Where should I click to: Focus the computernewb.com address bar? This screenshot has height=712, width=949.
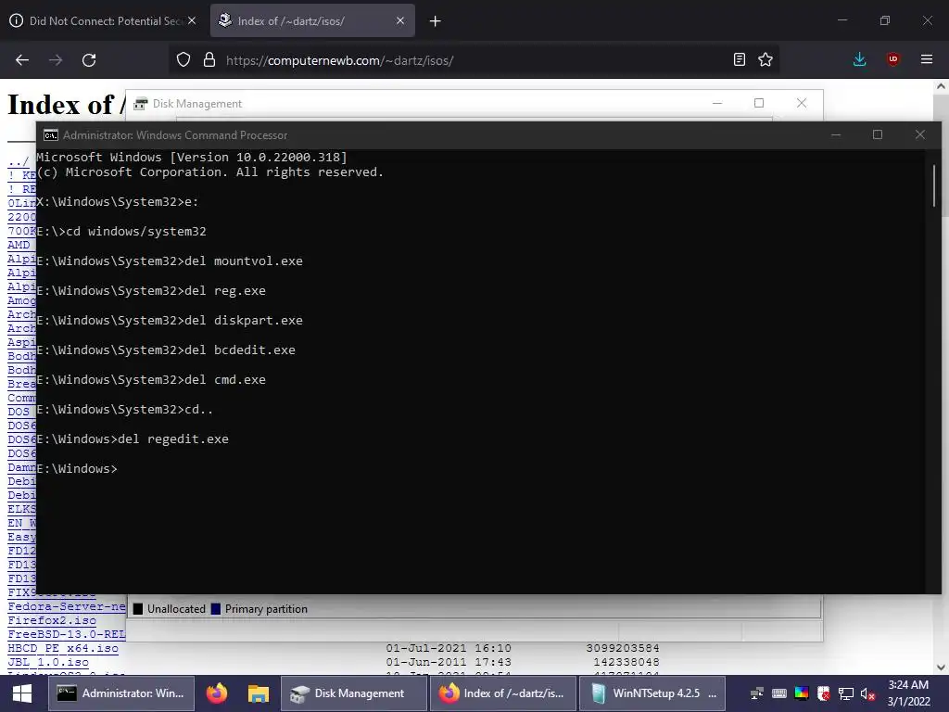tap(472, 60)
